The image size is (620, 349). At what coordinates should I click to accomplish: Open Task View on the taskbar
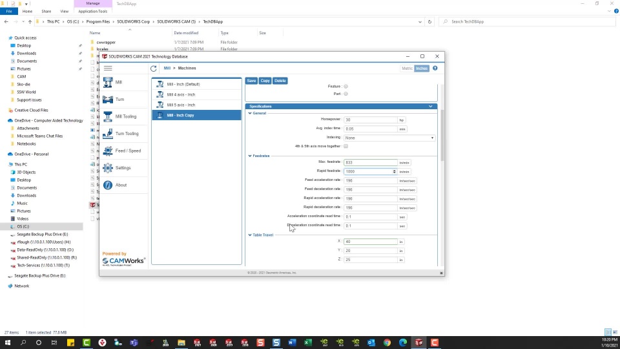[54, 343]
